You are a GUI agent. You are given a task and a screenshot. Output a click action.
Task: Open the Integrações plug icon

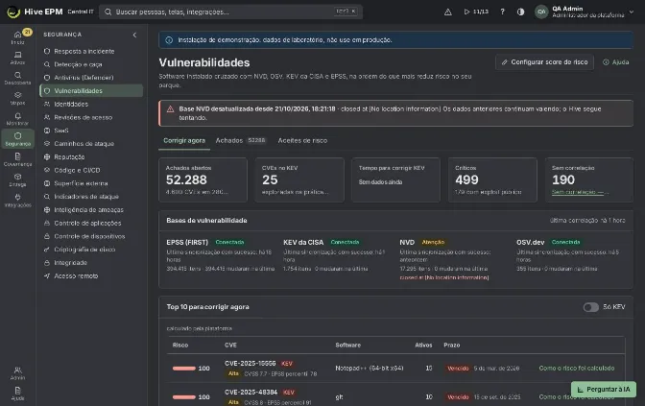click(17, 200)
